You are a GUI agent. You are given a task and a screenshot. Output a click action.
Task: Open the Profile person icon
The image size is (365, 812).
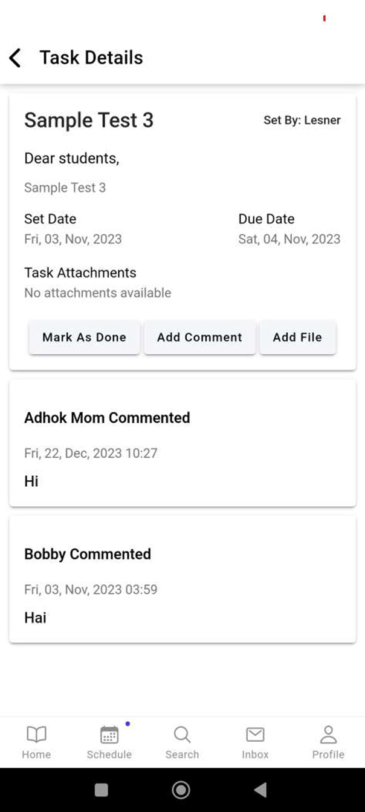(x=328, y=734)
